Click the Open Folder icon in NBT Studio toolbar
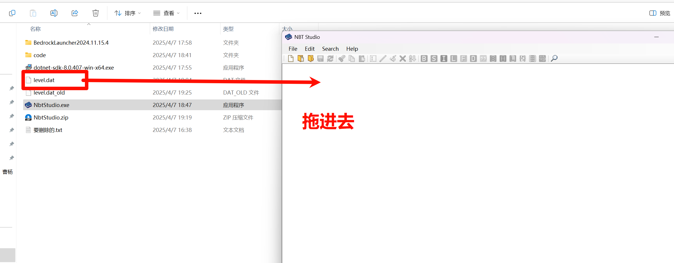Screen dimensions: 674x263 point(311,59)
